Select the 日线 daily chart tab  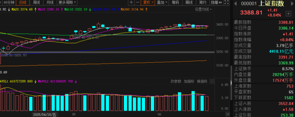click(x=23, y=2)
